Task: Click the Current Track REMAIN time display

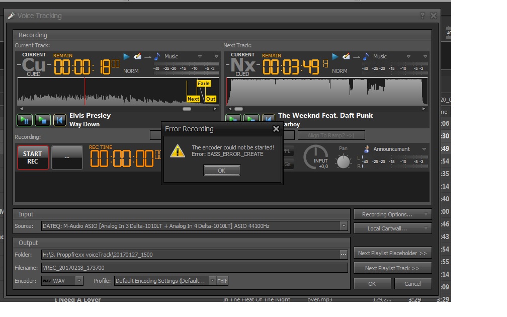Action: 87,67
